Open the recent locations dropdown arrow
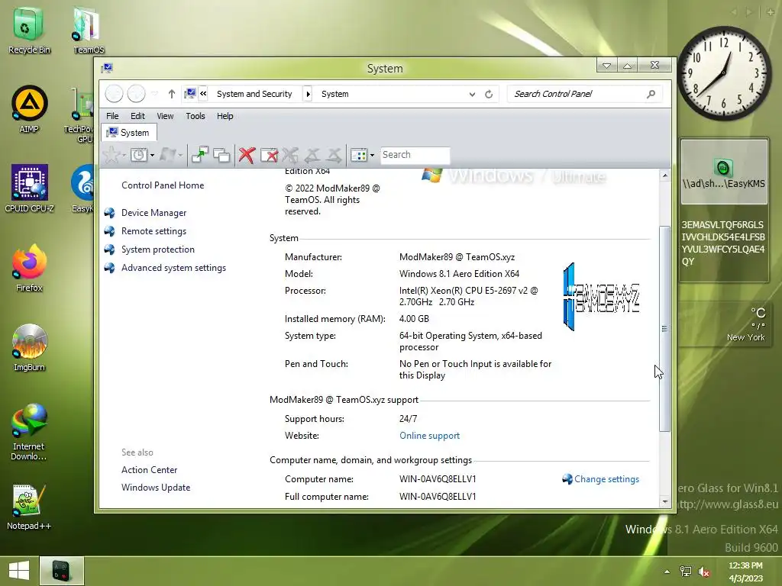This screenshot has width=782, height=586. 155,94
